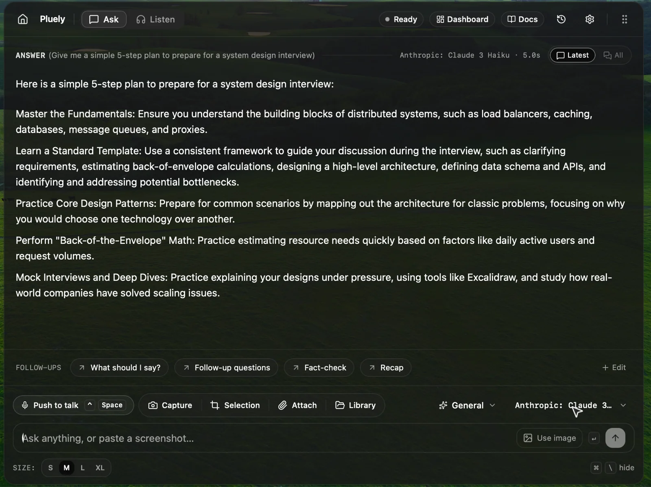Open the Library folder button
Viewport: 651px width, 487px height.
pyautogui.click(x=355, y=405)
